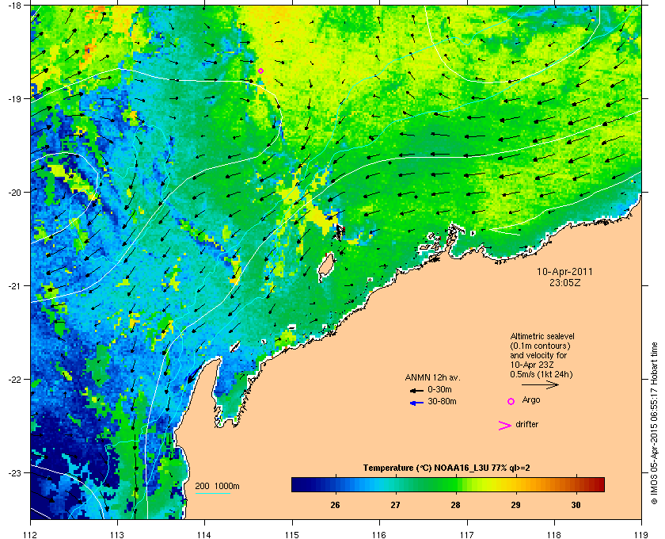
Task: Click the latitude axis label -23
Action: pyautogui.click(x=15, y=472)
